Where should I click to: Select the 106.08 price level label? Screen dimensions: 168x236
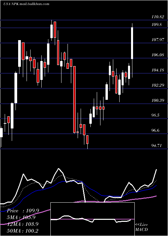[158, 55]
